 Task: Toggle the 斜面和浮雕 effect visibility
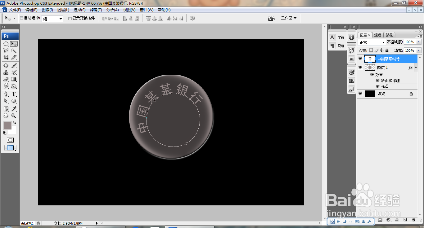tap(377, 81)
